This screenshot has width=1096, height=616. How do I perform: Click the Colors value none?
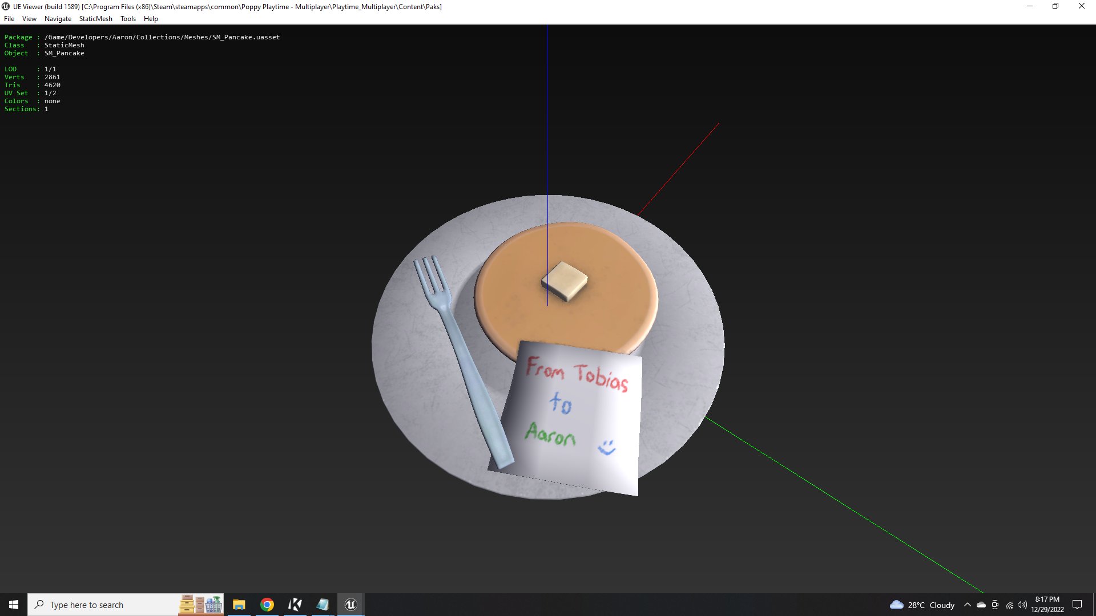tap(52, 101)
